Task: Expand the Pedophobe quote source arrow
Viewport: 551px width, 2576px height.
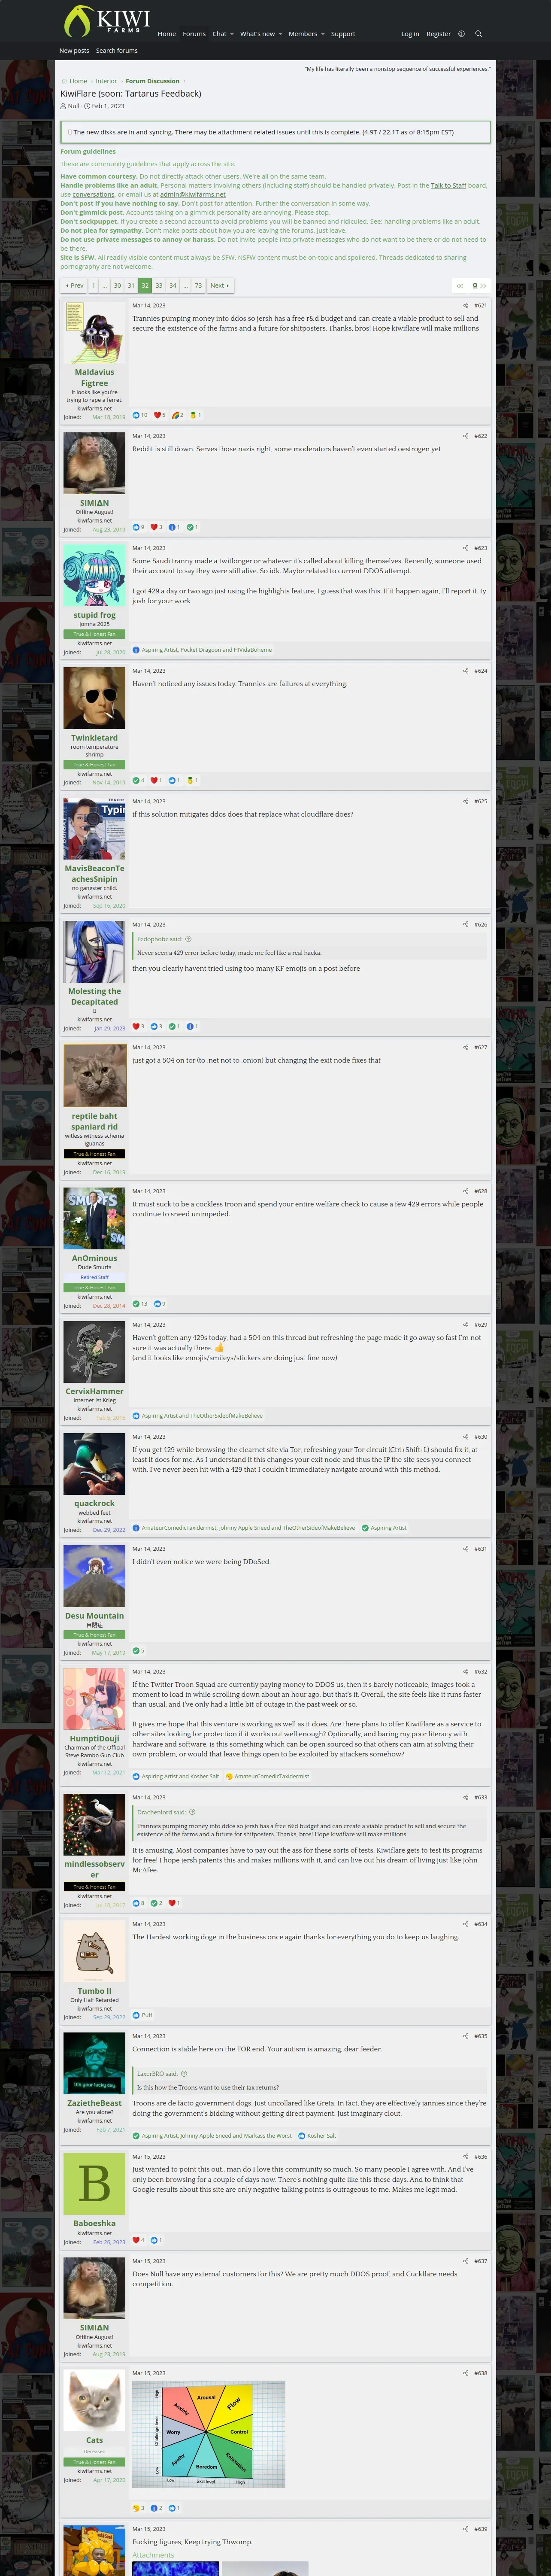Action: [188, 939]
